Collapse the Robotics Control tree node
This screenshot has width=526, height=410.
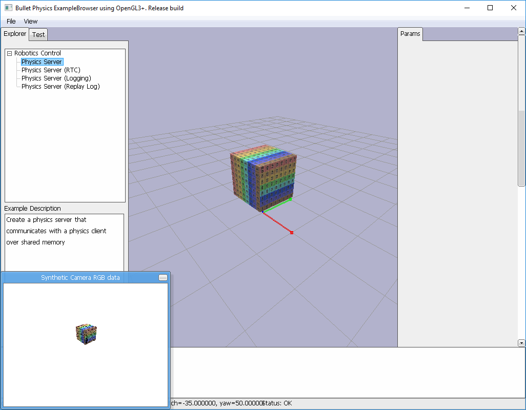coord(9,53)
